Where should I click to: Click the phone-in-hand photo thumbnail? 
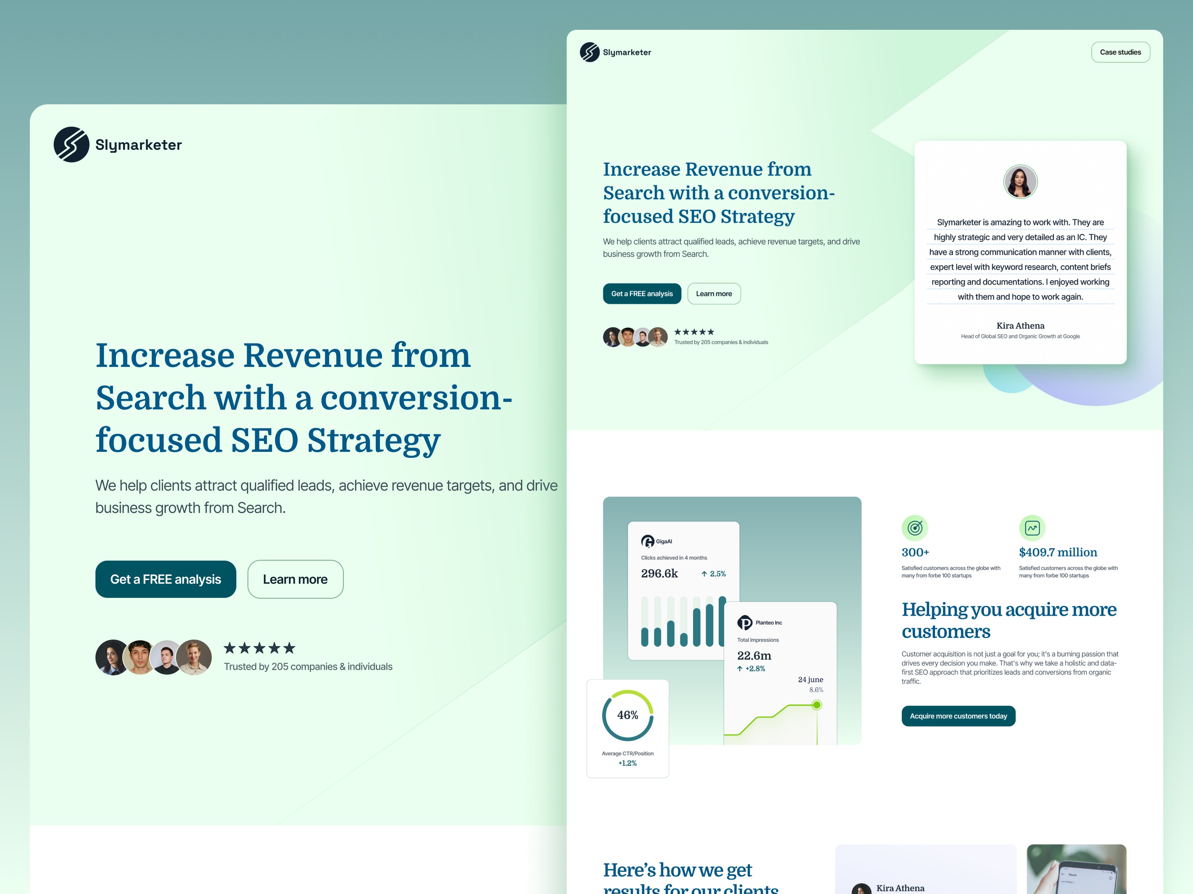click(1076, 869)
